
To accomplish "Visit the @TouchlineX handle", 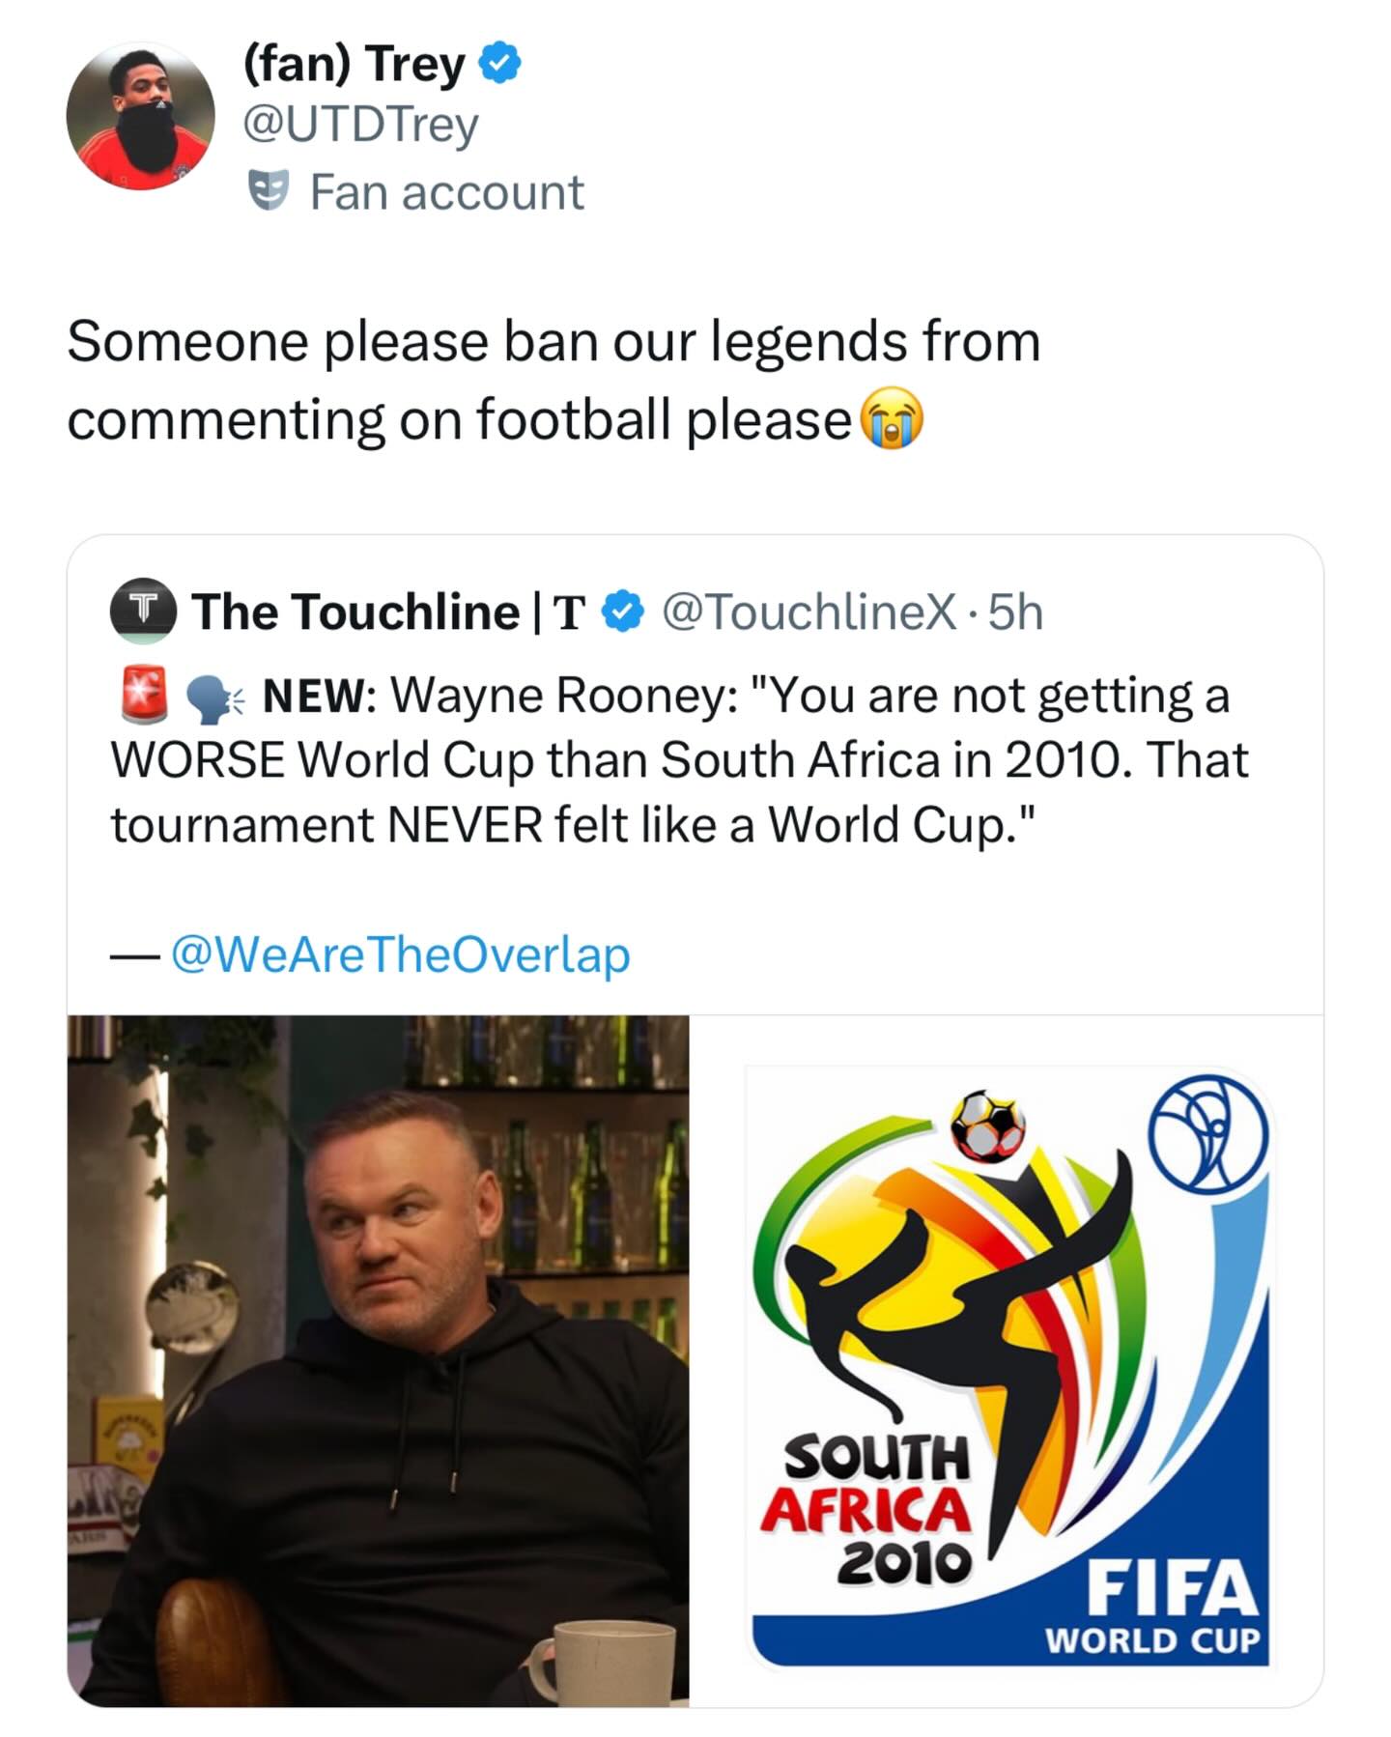I will (x=808, y=612).
